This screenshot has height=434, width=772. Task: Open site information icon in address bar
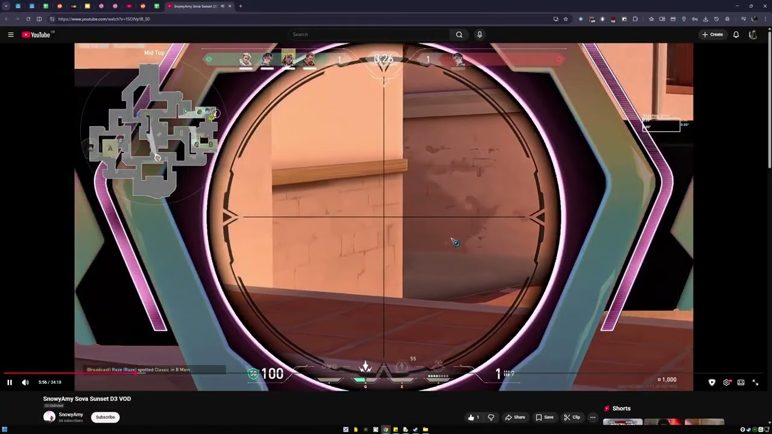52,19
